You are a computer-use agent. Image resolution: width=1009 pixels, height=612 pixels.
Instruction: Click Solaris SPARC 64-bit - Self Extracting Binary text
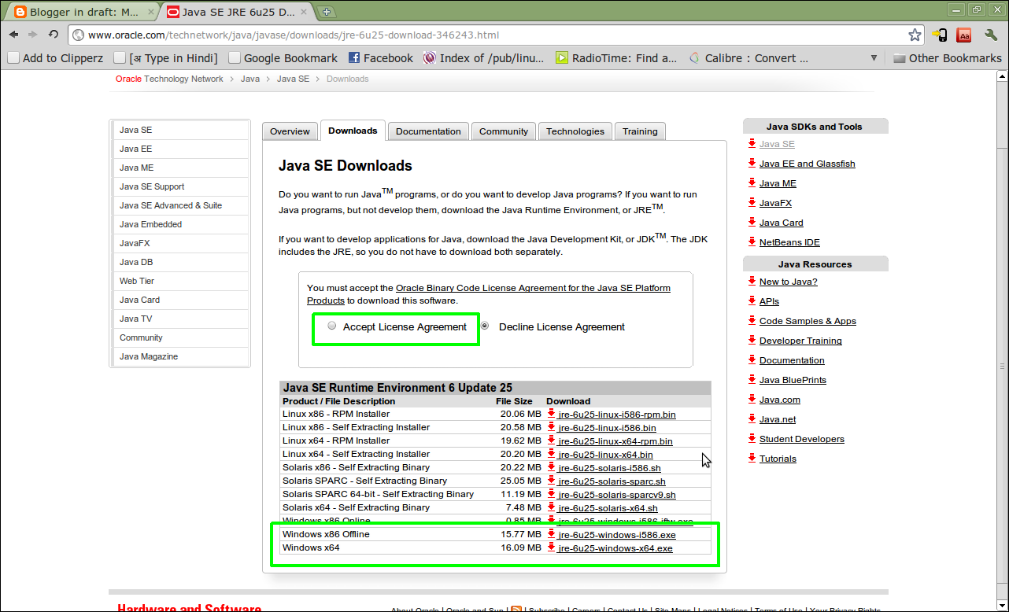click(378, 494)
